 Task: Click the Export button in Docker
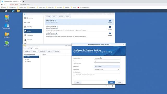(x=67, y=17)
